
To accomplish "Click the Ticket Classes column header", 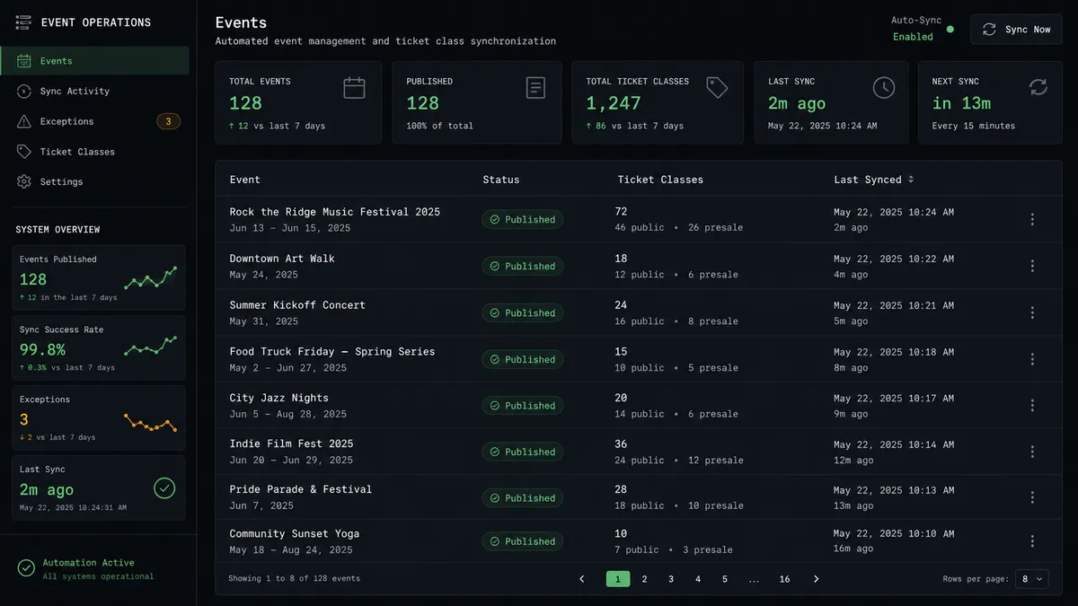I will coord(660,180).
